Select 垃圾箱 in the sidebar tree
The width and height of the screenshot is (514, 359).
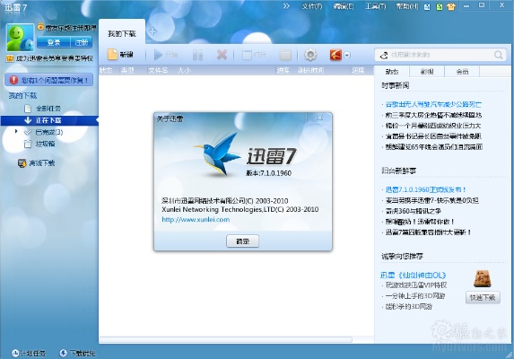tap(45, 144)
